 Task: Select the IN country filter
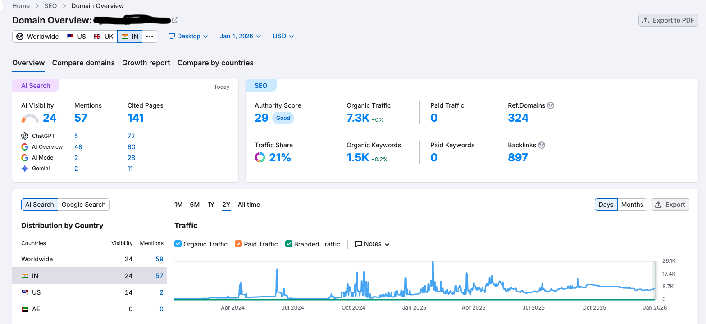130,37
